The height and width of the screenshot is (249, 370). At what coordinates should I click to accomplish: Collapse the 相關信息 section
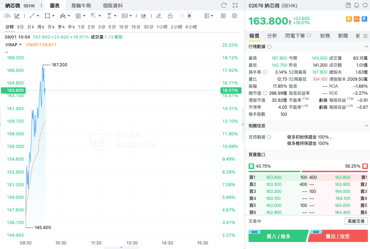367,126
